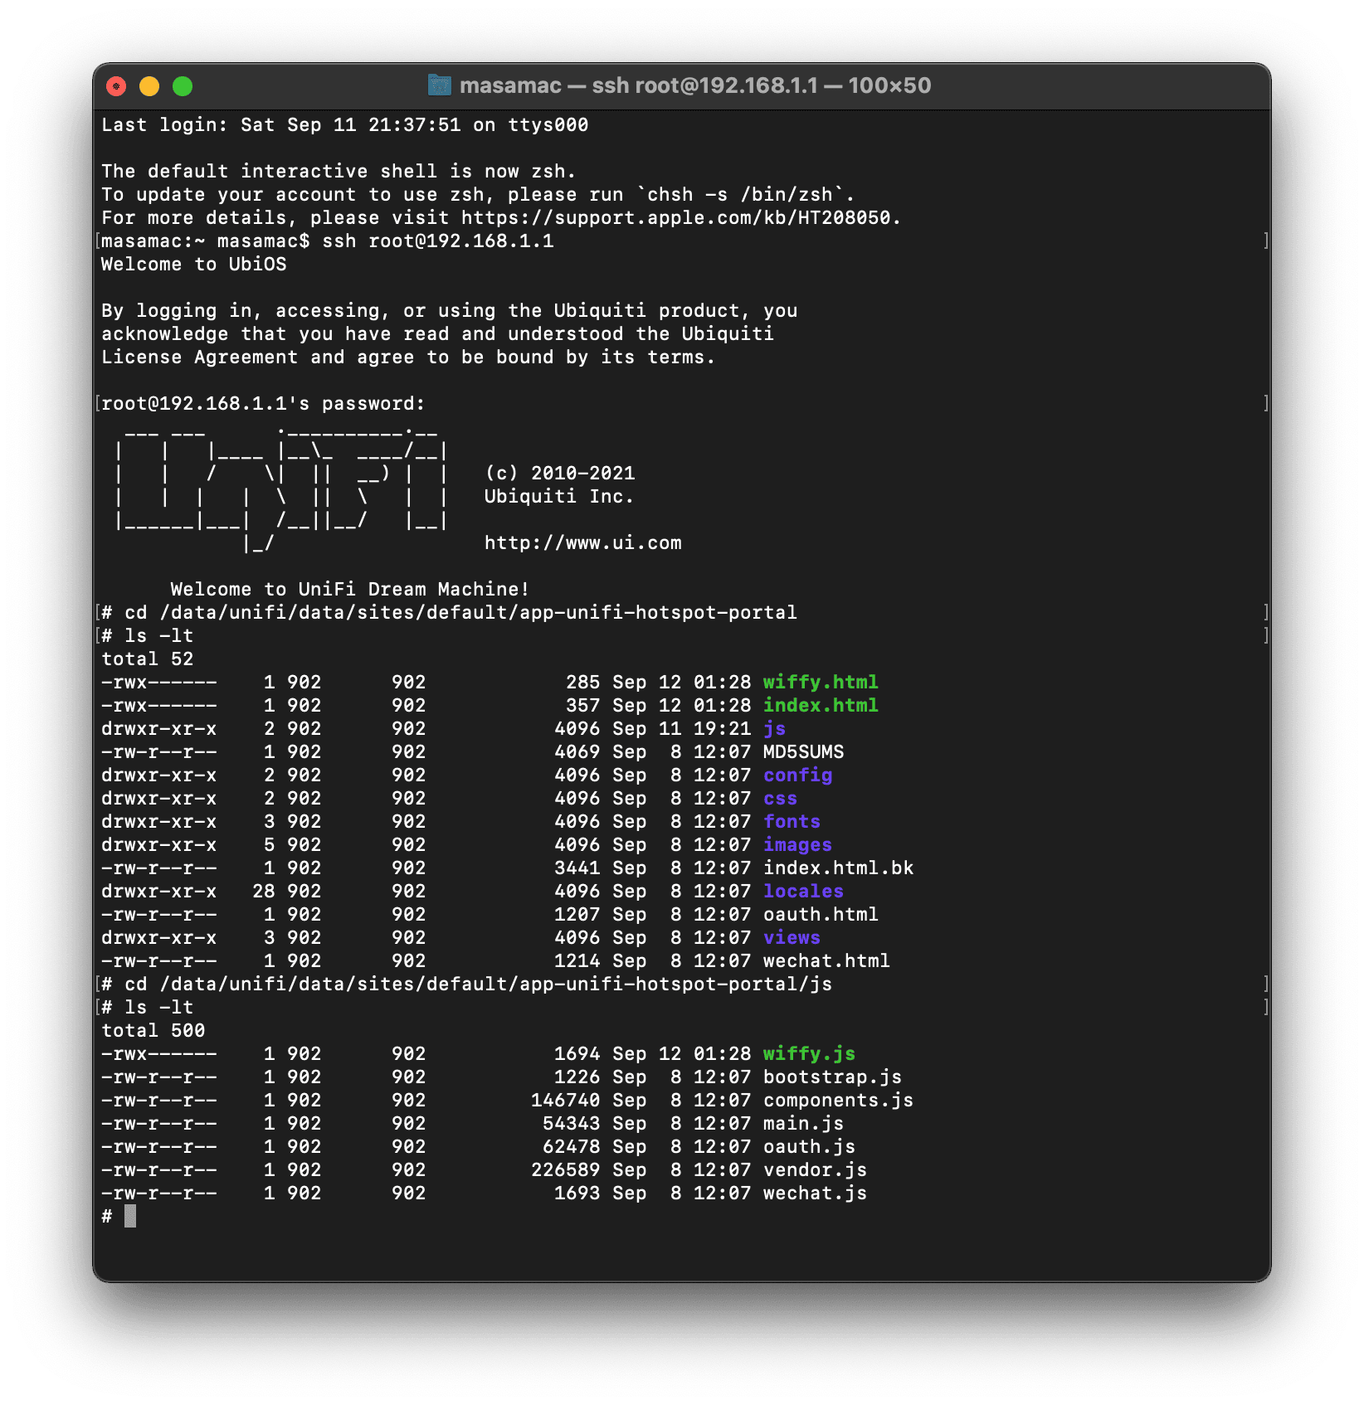Click the 'Welcome to UniFi Dream Machine!' line

(350, 590)
